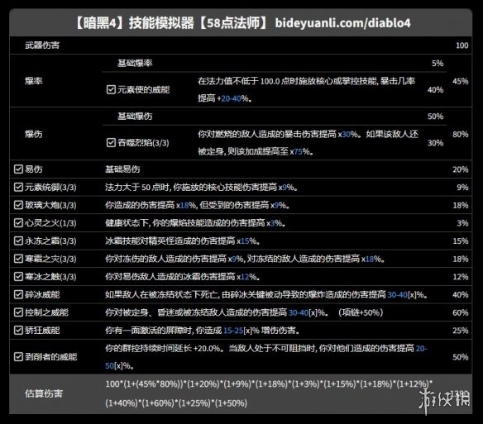This screenshot has width=483, height=424.
Task: Click the 爆伤 row label
Action: pos(34,134)
